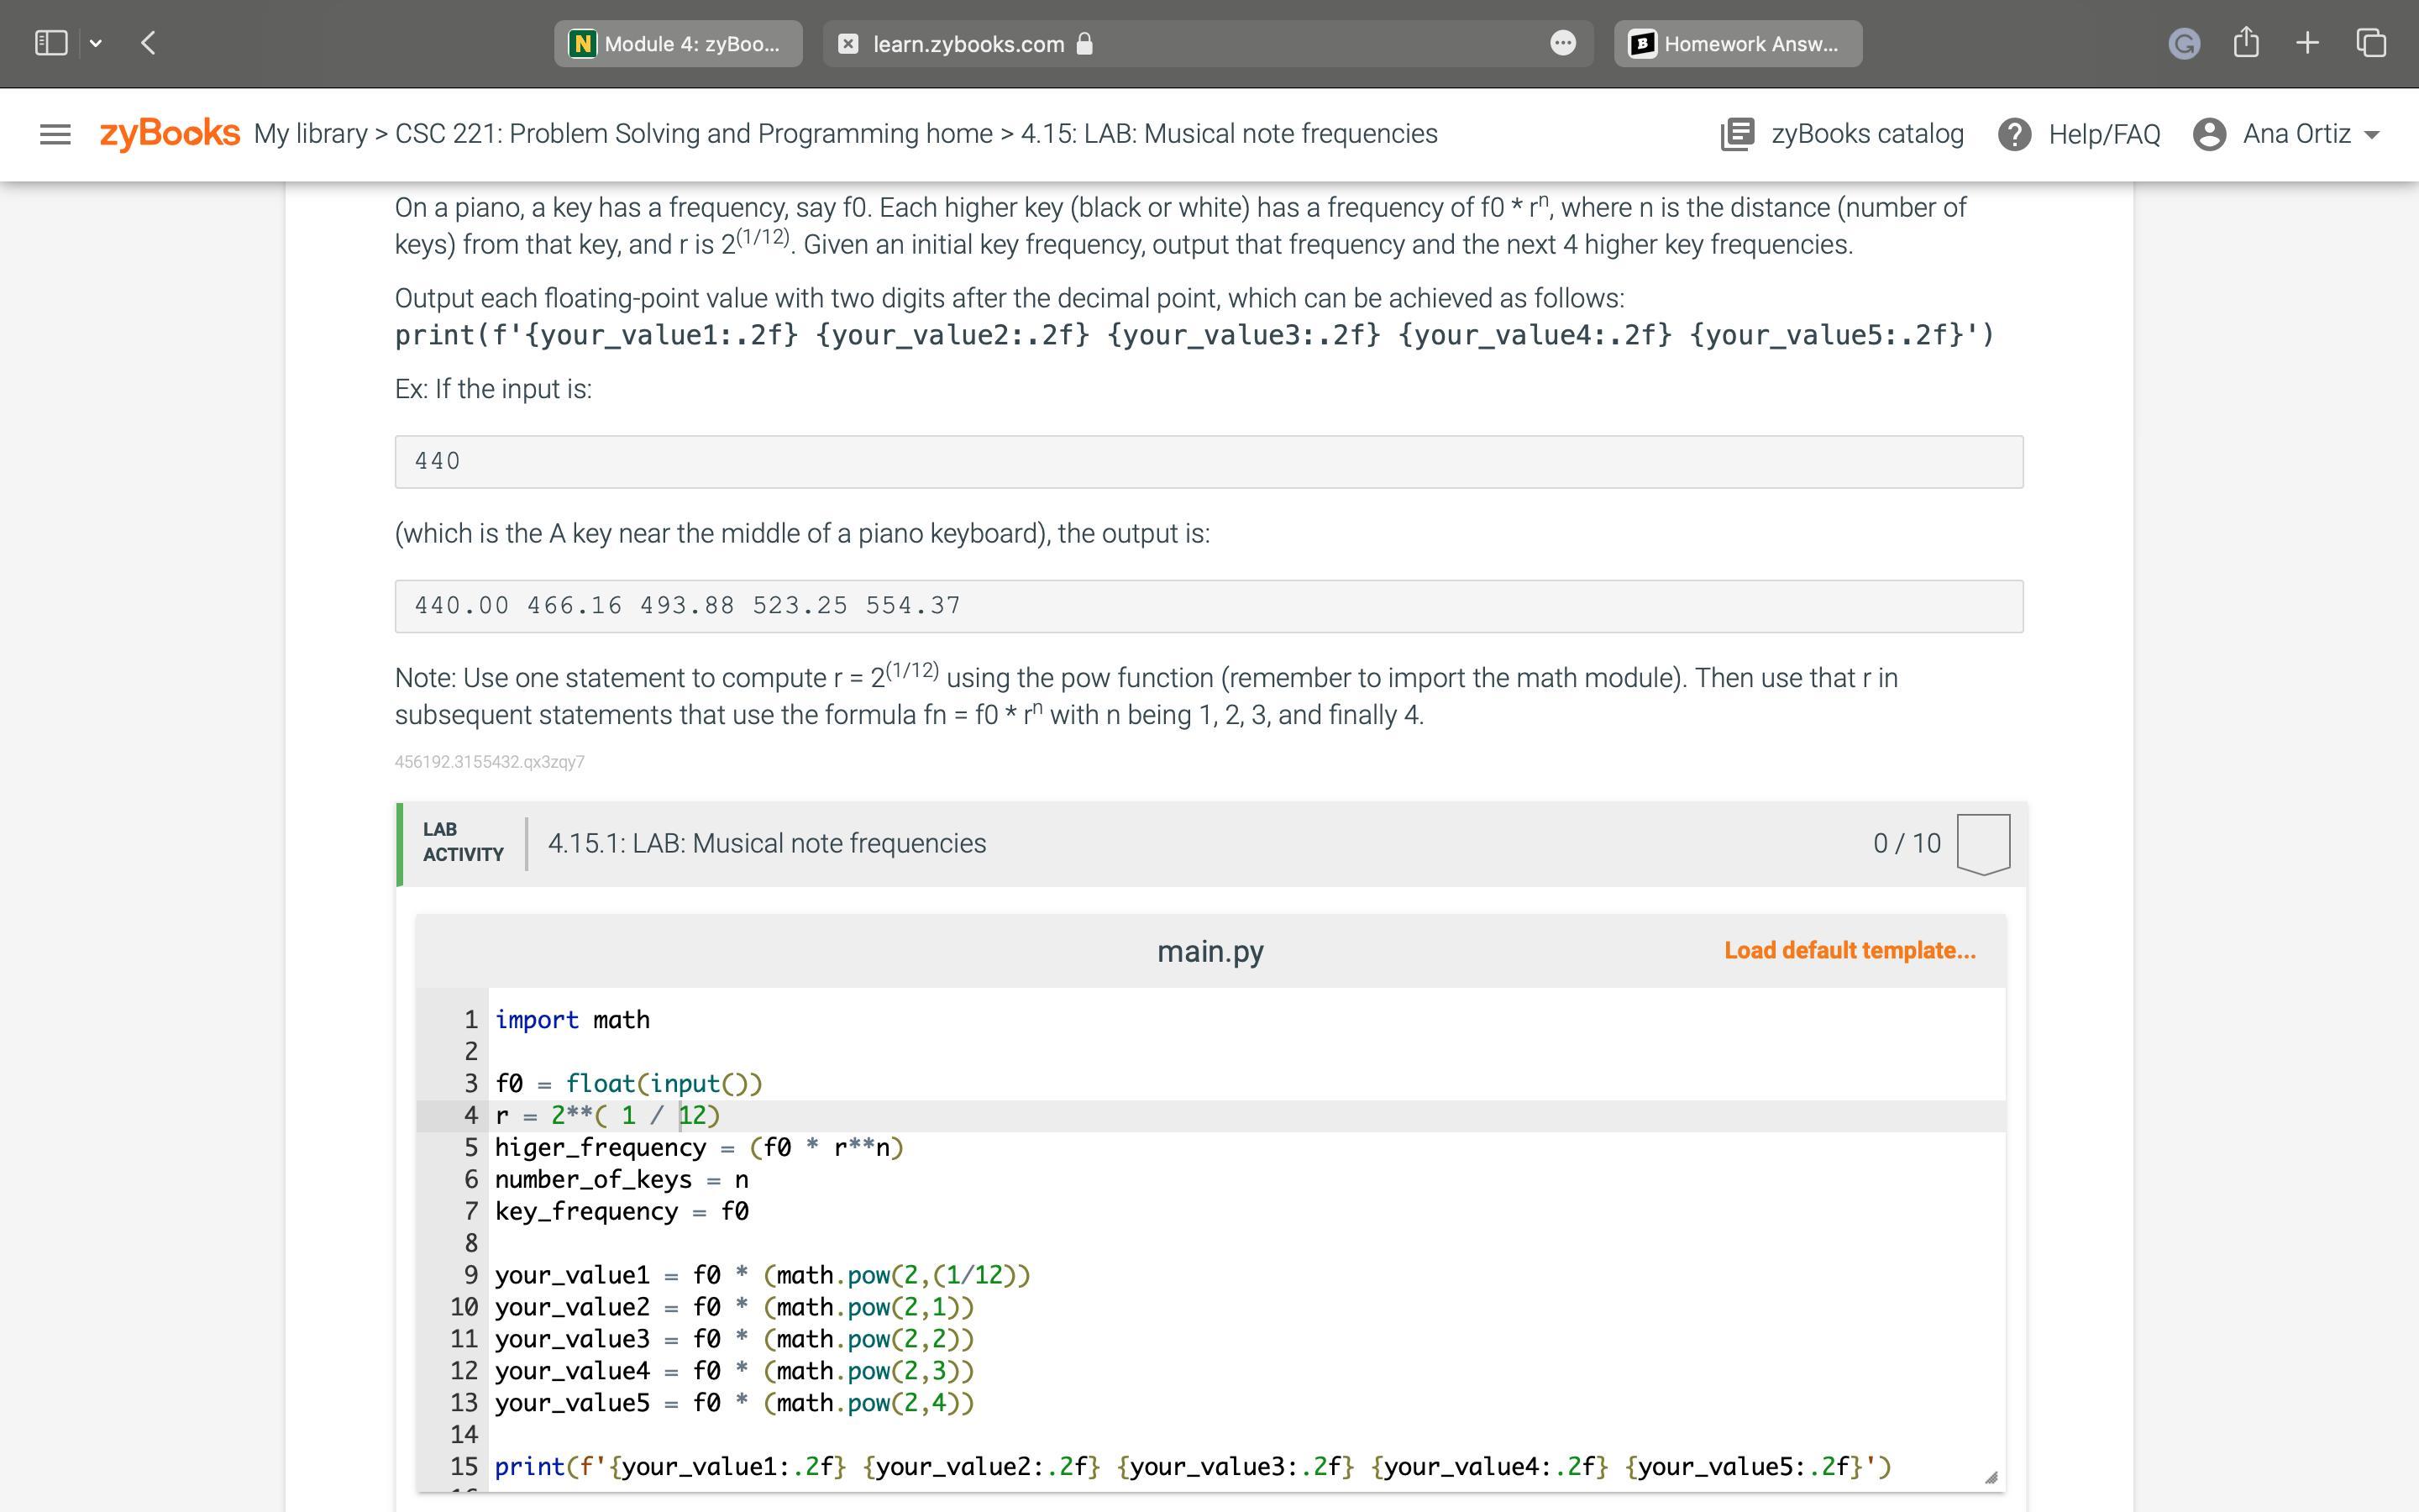Image resolution: width=2419 pixels, height=1512 pixels.
Task: Switch to the Module 4: zyBooks tab
Action: pos(678,44)
